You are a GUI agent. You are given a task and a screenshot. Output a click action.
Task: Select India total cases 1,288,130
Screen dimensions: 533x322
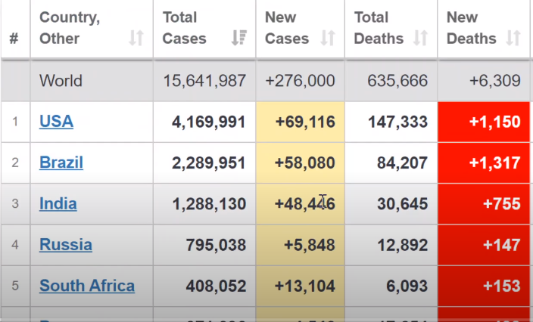209,204
